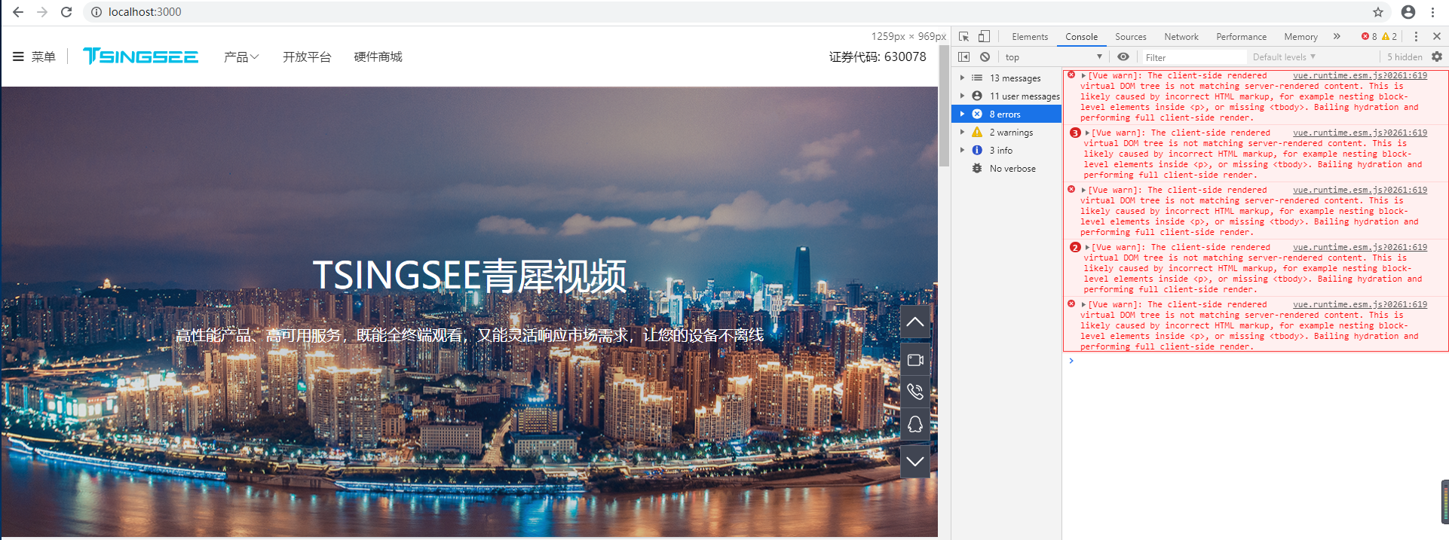Open the 开放平台 nav link
The width and height of the screenshot is (1449, 540).
point(307,56)
